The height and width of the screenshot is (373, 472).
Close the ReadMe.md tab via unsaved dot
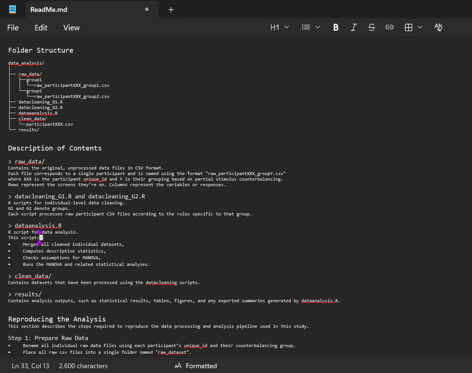147,9
